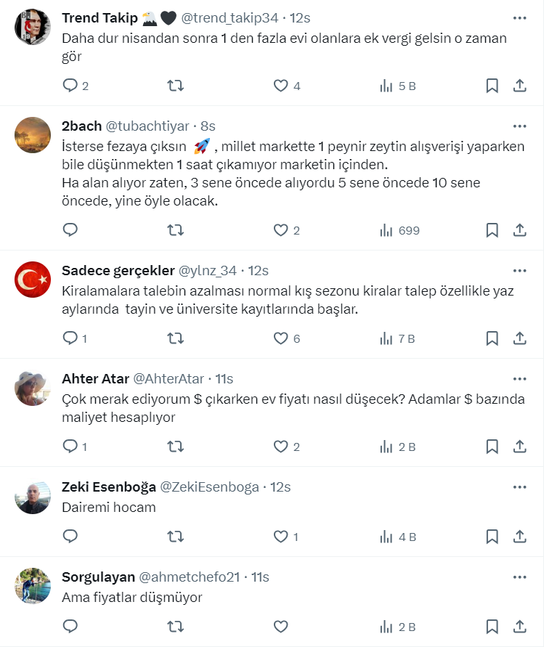Share Sorgulayan's tweet
The height and width of the screenshot is (647, 544).
[520, 626]
